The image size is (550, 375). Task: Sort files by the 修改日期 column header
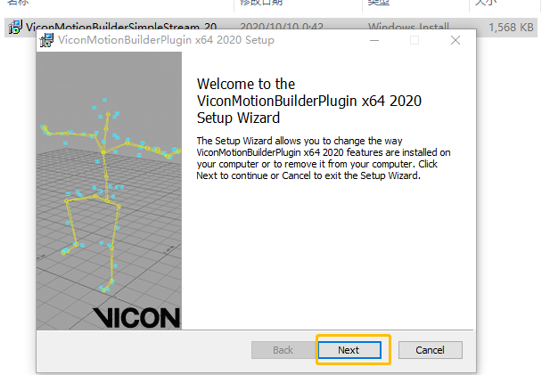tap(260, 3)
